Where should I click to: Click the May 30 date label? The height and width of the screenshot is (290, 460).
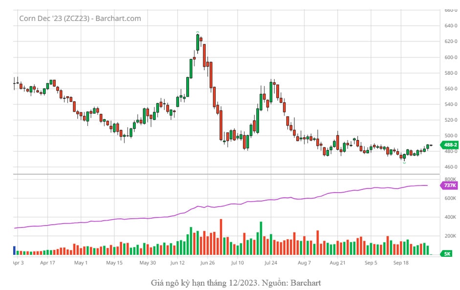[x=148, y=263]
